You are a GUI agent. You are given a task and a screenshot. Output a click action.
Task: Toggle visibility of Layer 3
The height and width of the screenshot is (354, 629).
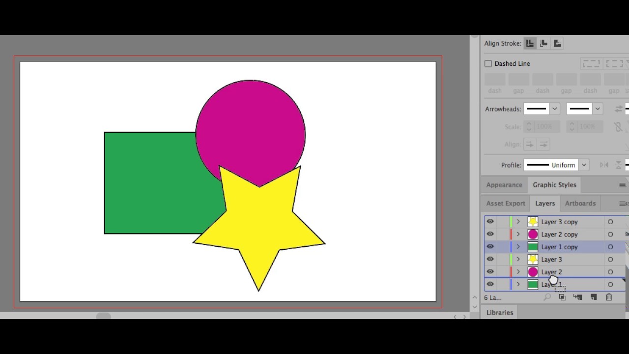pos(490,260)
